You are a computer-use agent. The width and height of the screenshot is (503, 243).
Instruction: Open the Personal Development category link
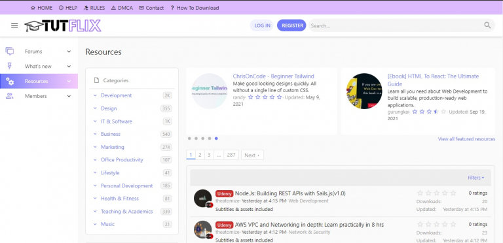[126, 186]
